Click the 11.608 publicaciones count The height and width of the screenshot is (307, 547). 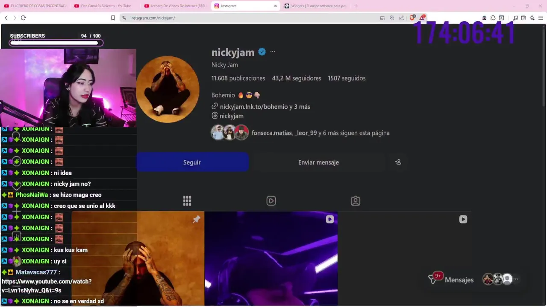tap(238, 78)
